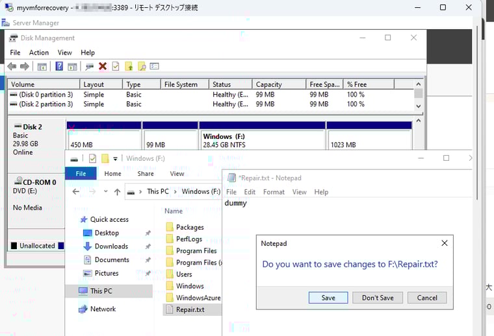The height and width of the screenshot is (336, 494).
Task: Click Save in Notepad dialog
Action: (x=328, y=298)
